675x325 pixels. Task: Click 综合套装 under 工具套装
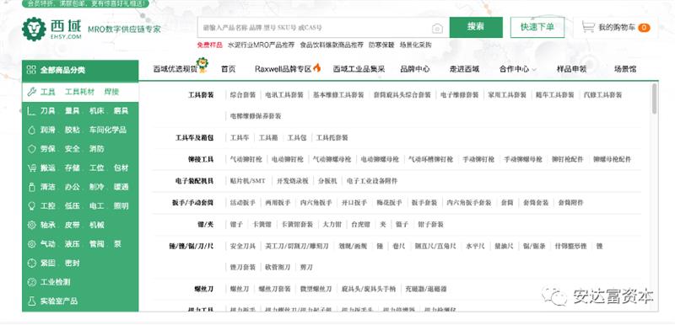pos(243,95)
